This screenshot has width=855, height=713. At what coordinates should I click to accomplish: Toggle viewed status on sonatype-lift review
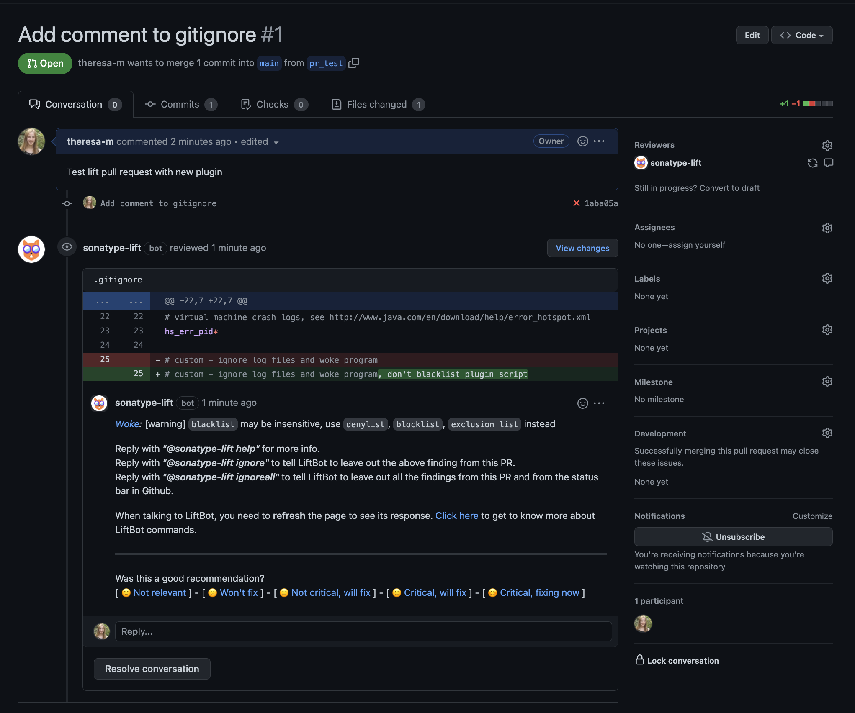67,247
